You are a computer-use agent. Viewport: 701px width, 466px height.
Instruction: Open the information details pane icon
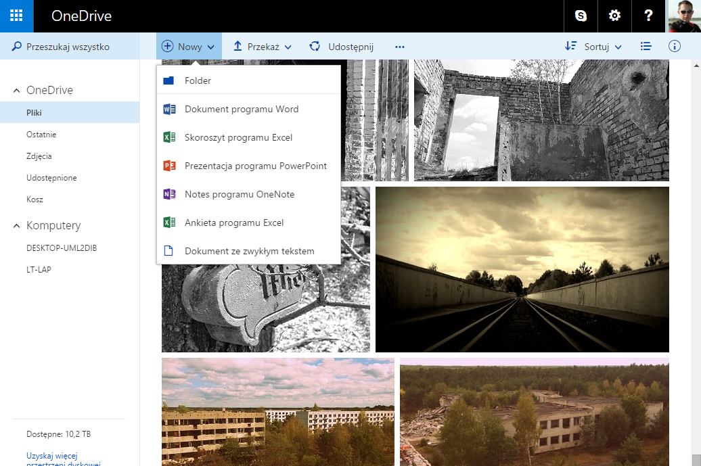674,47
